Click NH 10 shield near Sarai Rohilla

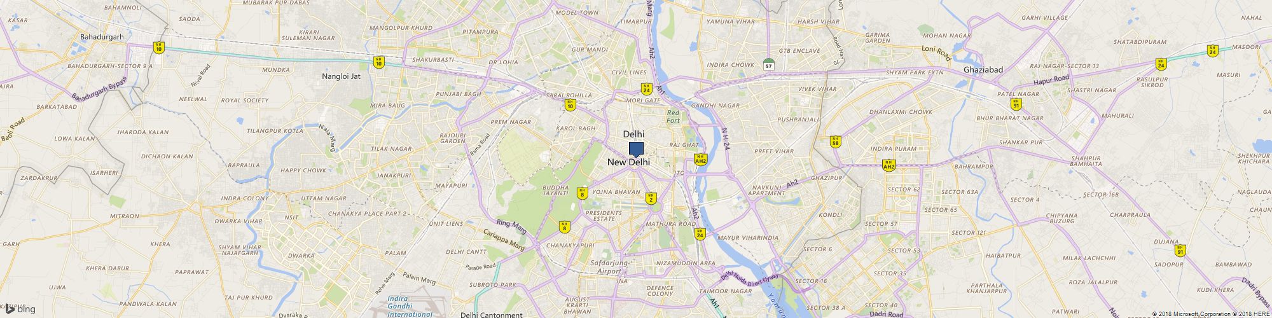coord(570,105)
